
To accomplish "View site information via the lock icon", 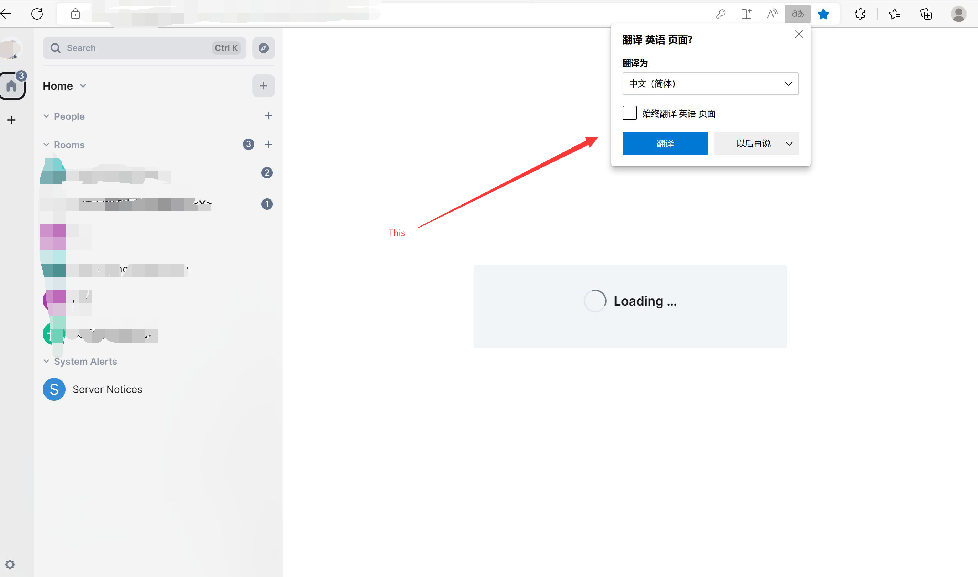I will click(75, 13).
